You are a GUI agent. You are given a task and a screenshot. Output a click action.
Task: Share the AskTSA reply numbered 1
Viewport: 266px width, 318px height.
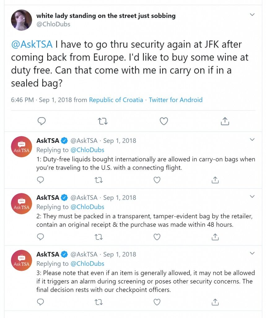(x=215, y=180)
